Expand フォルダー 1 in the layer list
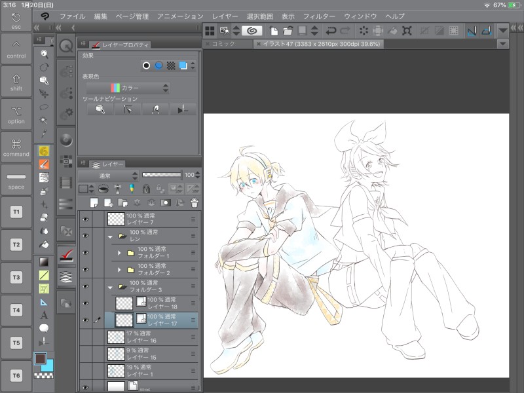 coord(119,252)
